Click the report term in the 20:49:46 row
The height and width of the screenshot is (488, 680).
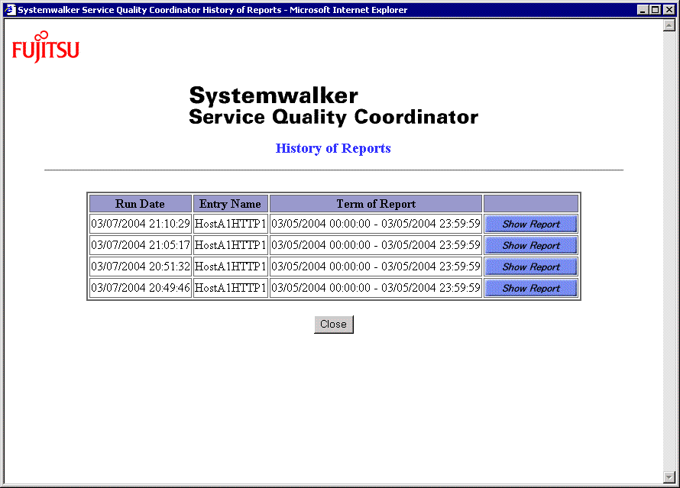point(376,288)
